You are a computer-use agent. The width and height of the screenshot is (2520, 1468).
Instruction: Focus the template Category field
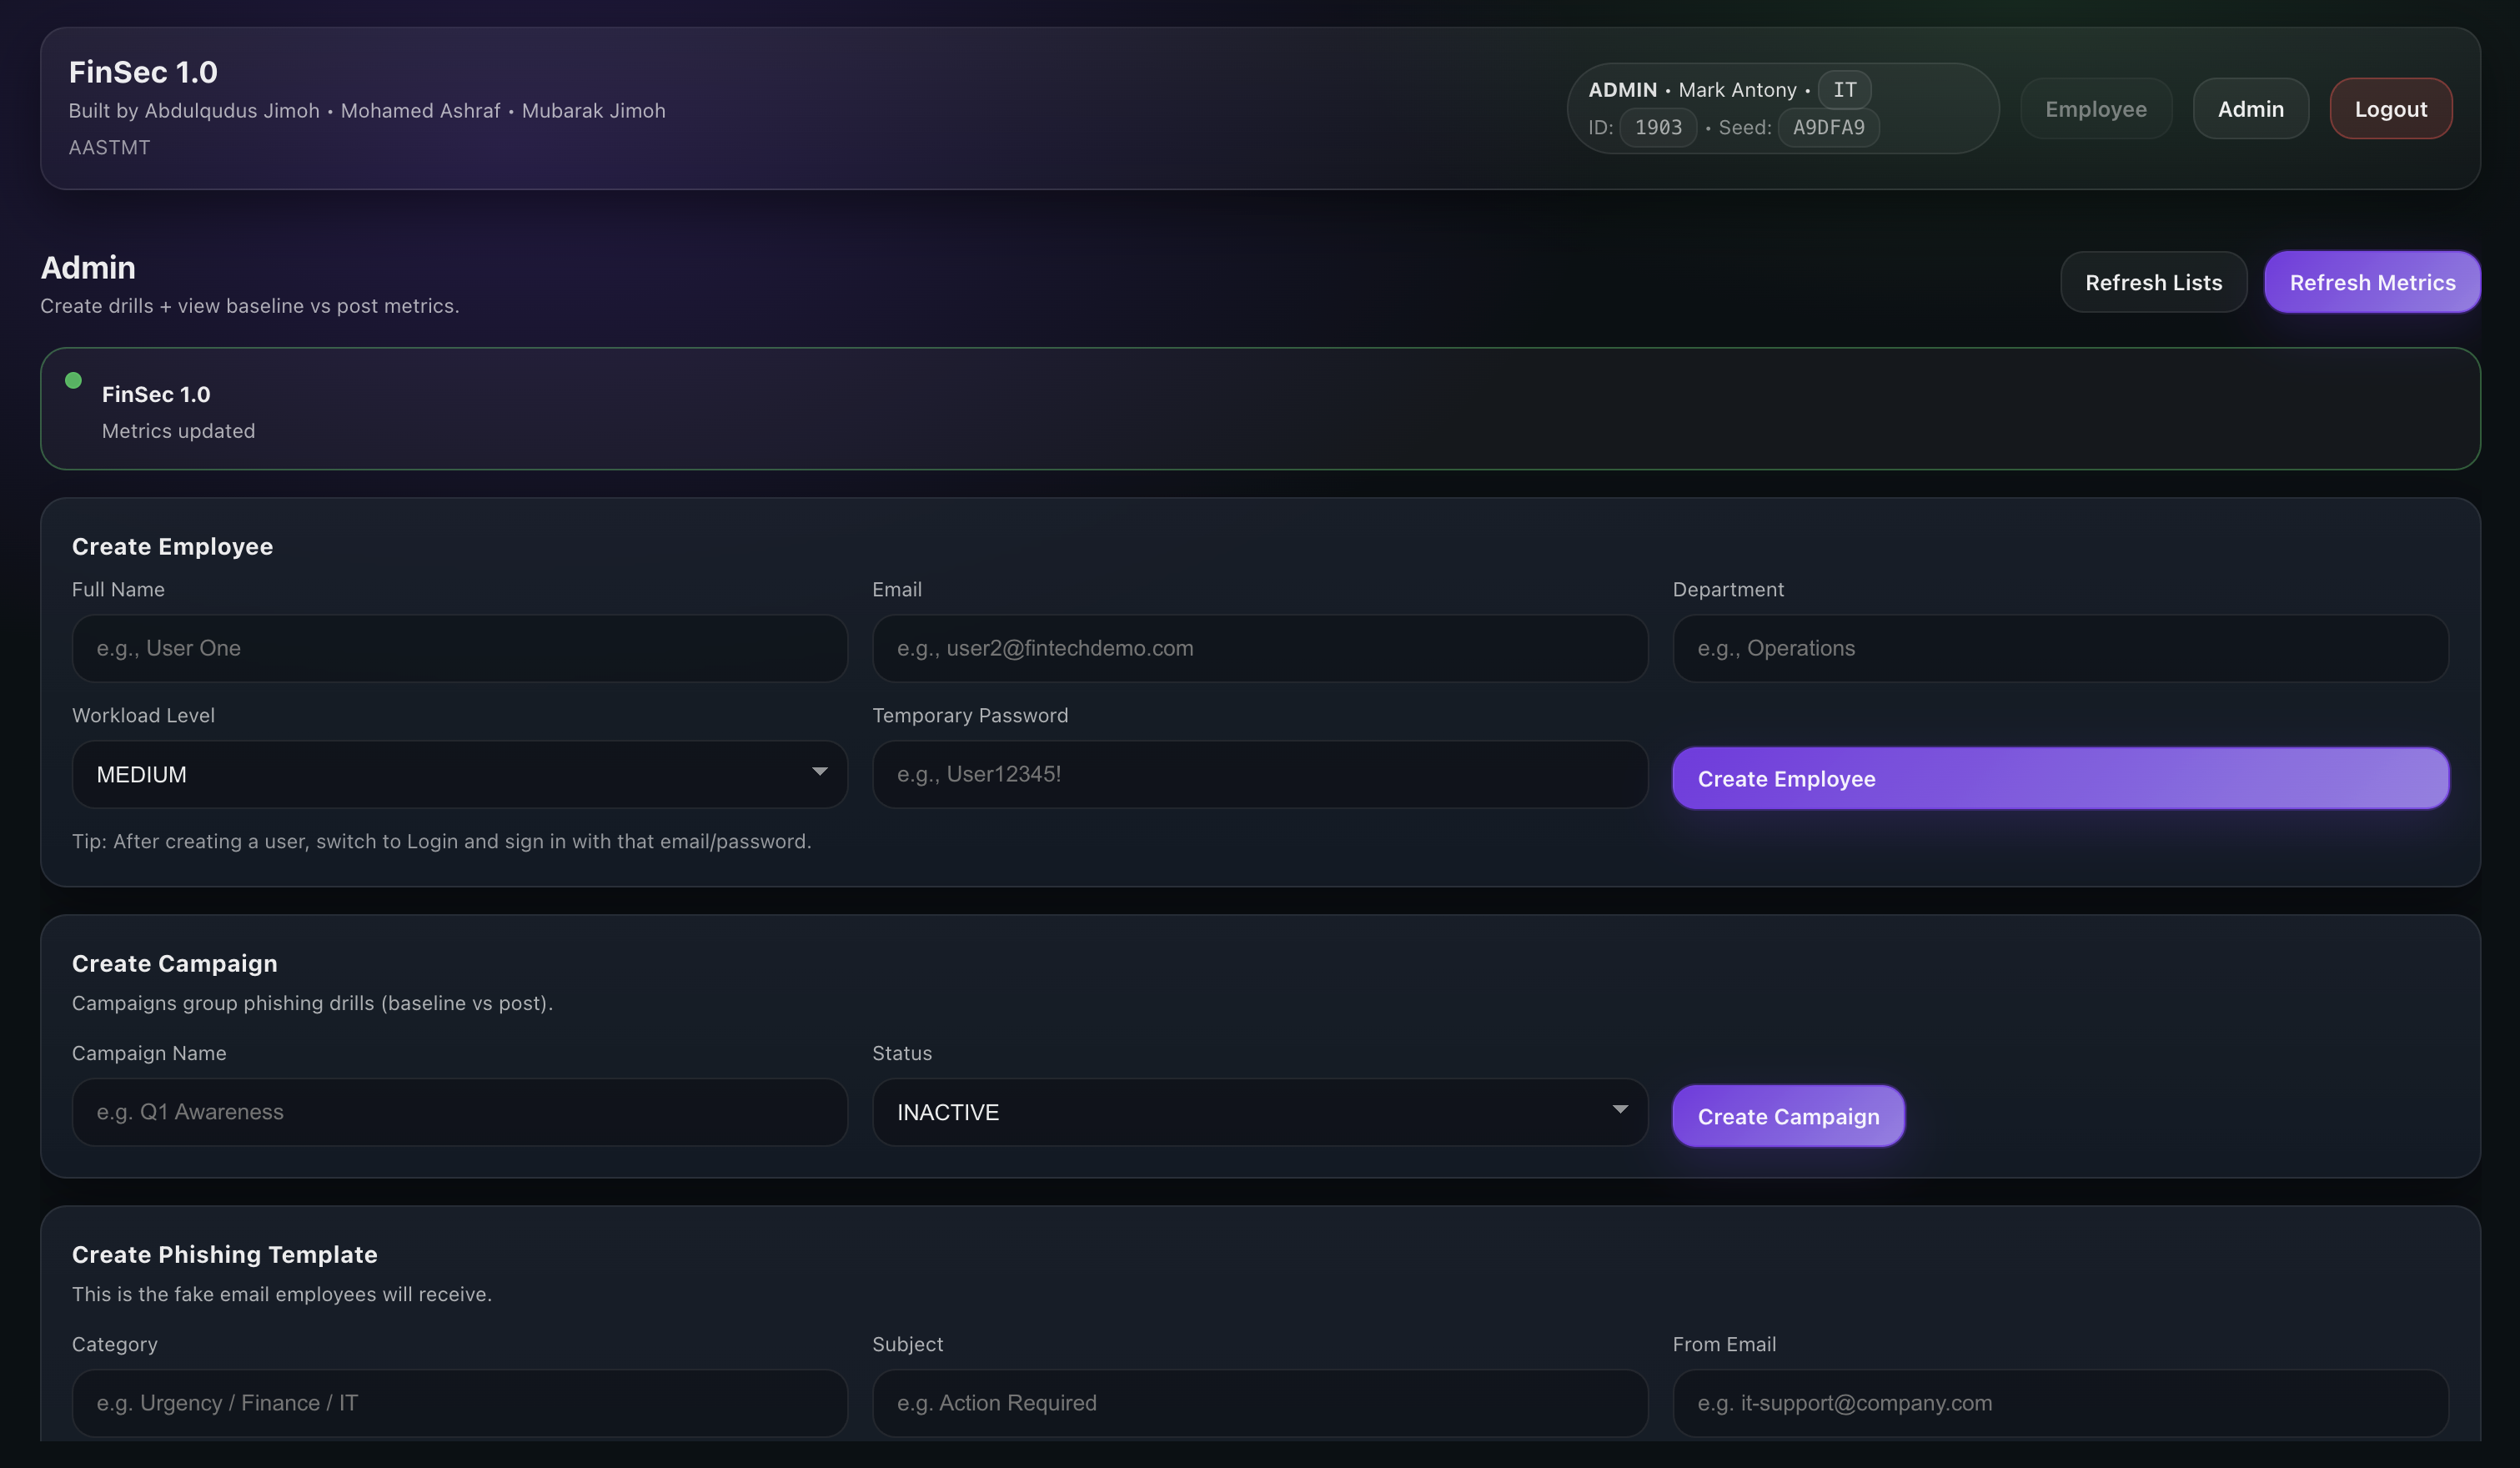pyautogui.click(x=459, y=1402)
